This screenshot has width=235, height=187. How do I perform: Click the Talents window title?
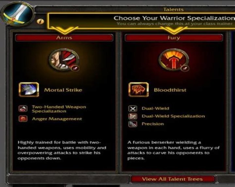click(173, 9)
